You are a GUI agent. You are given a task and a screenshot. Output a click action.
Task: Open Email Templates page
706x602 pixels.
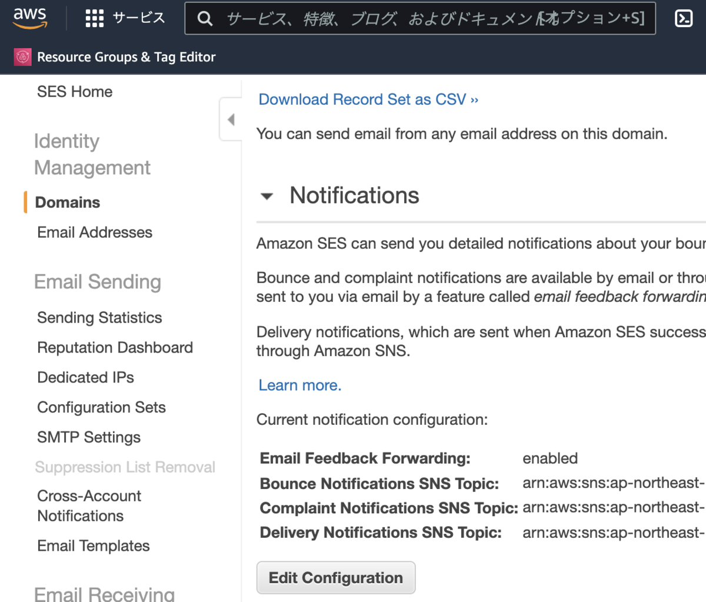94,546
